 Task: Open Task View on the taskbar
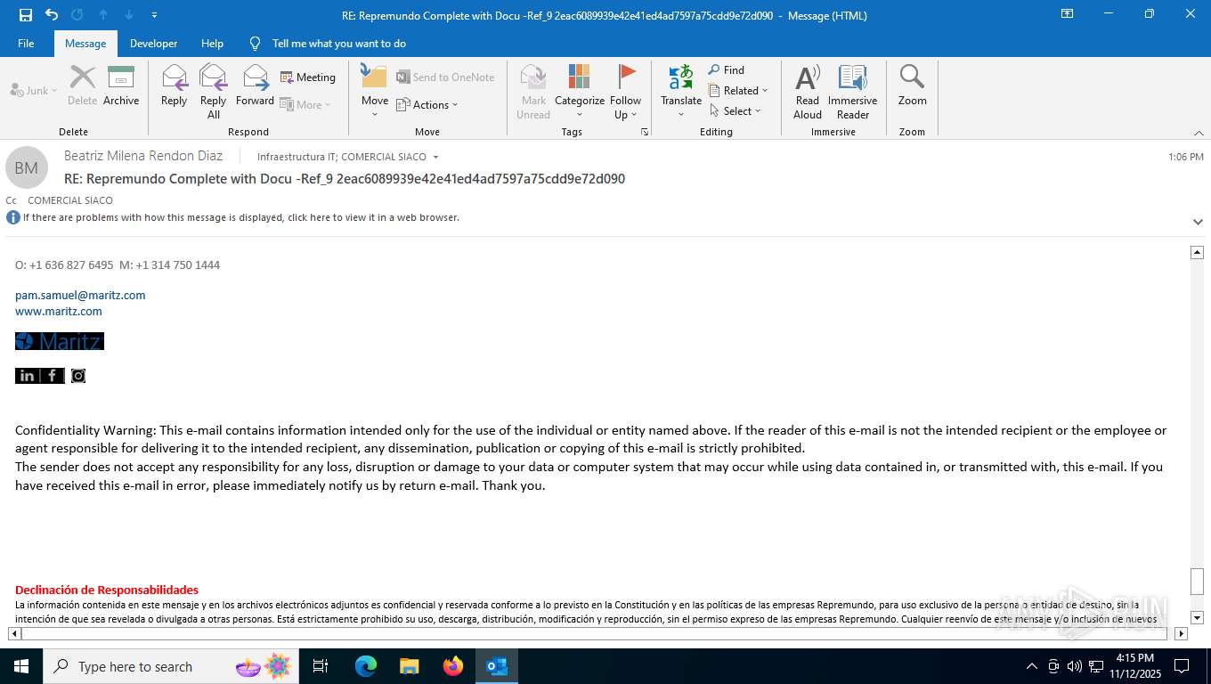321,666
